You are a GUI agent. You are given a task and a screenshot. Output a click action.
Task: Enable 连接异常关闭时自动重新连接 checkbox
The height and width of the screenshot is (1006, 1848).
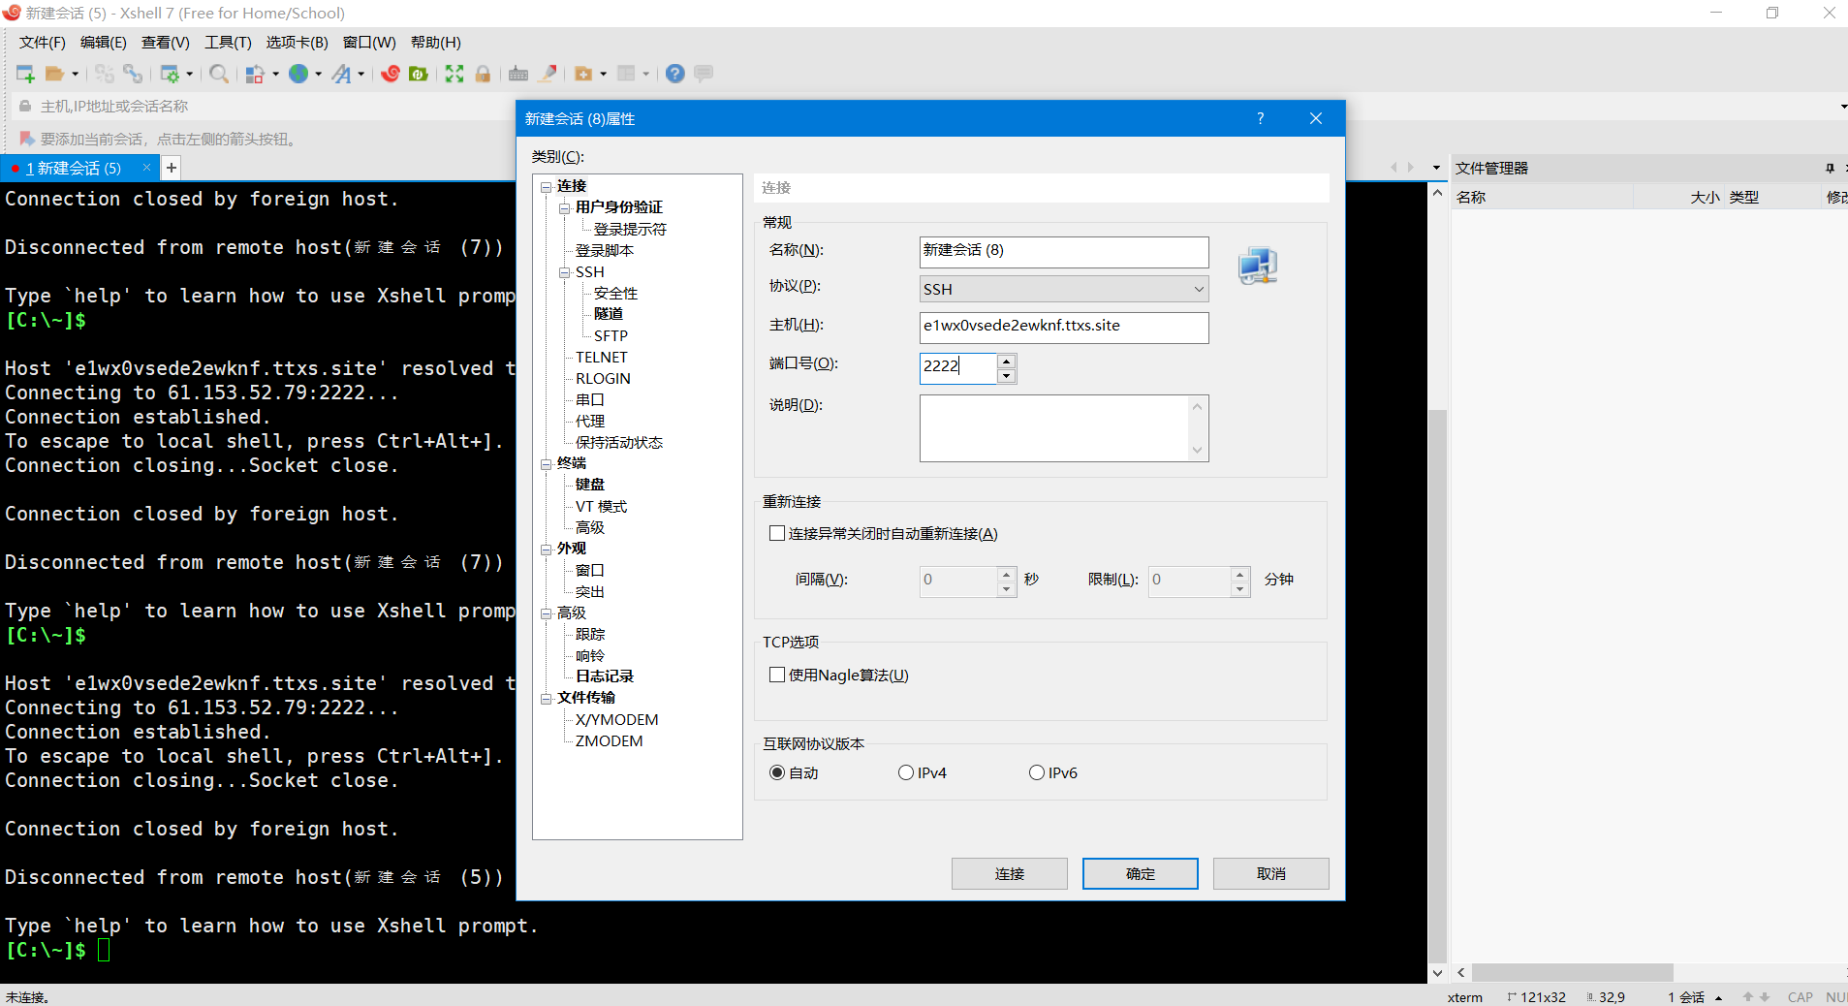pyautogui.click(x=777, y=533)
